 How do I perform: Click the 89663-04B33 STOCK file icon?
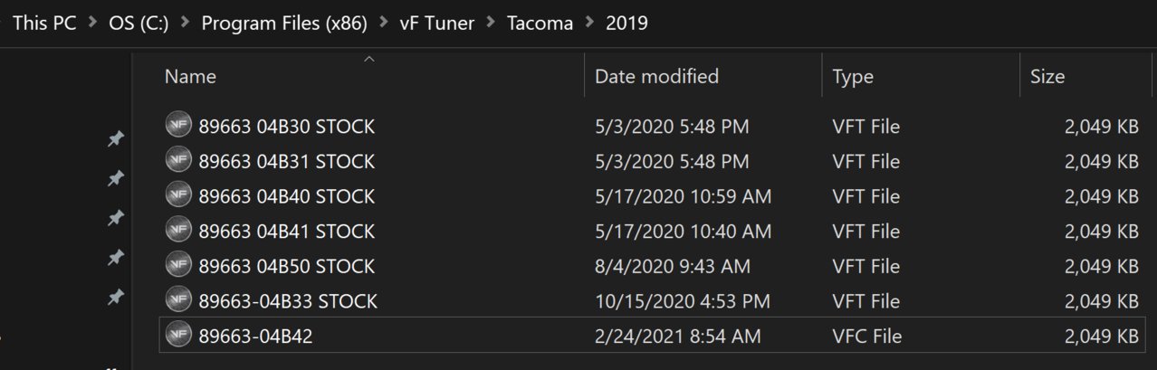coord(178,299)
